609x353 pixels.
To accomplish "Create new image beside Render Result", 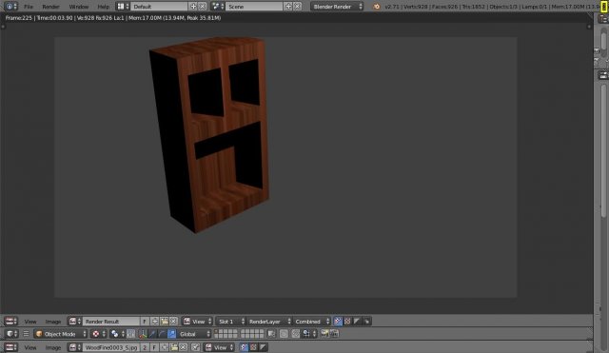I will click(x=154, y=322).
